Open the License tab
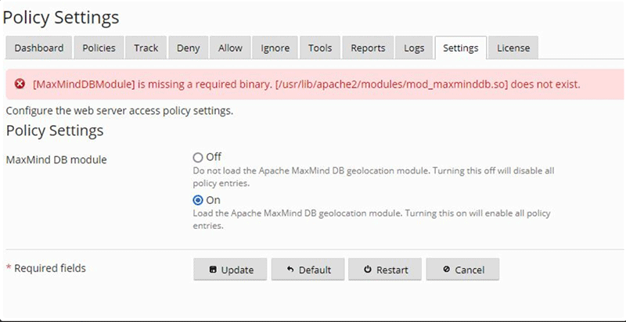Image resolution: width=626 pixels, height=322 pixels. pos(513,48)
